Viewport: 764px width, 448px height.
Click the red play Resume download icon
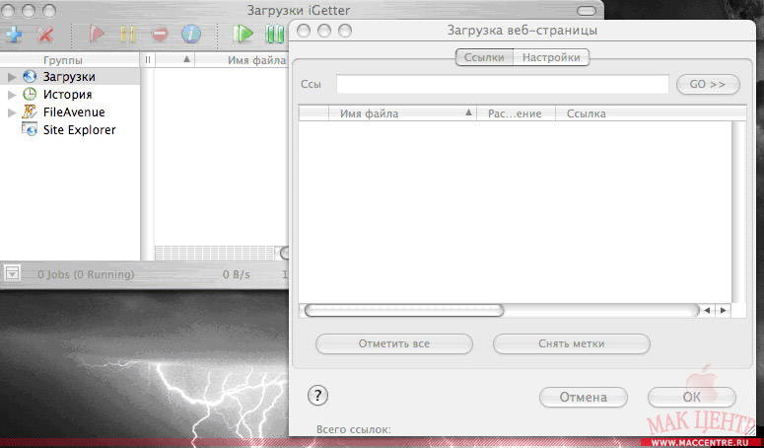tap(96, 34)
